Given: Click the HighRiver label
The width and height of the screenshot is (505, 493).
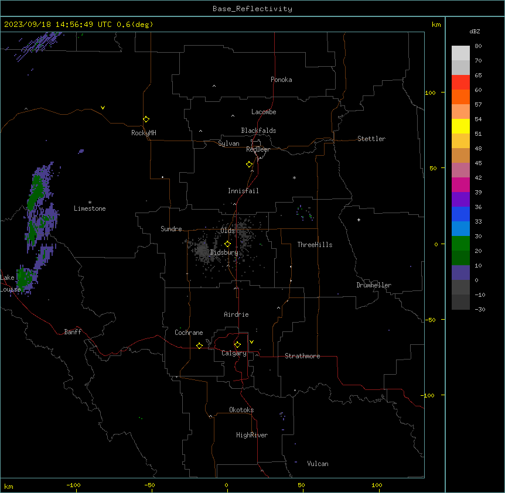Looking at the screenshot, I should (252, 435).
